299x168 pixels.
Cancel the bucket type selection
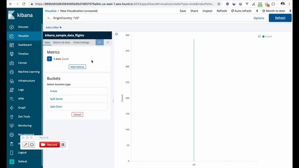(77, 114)
